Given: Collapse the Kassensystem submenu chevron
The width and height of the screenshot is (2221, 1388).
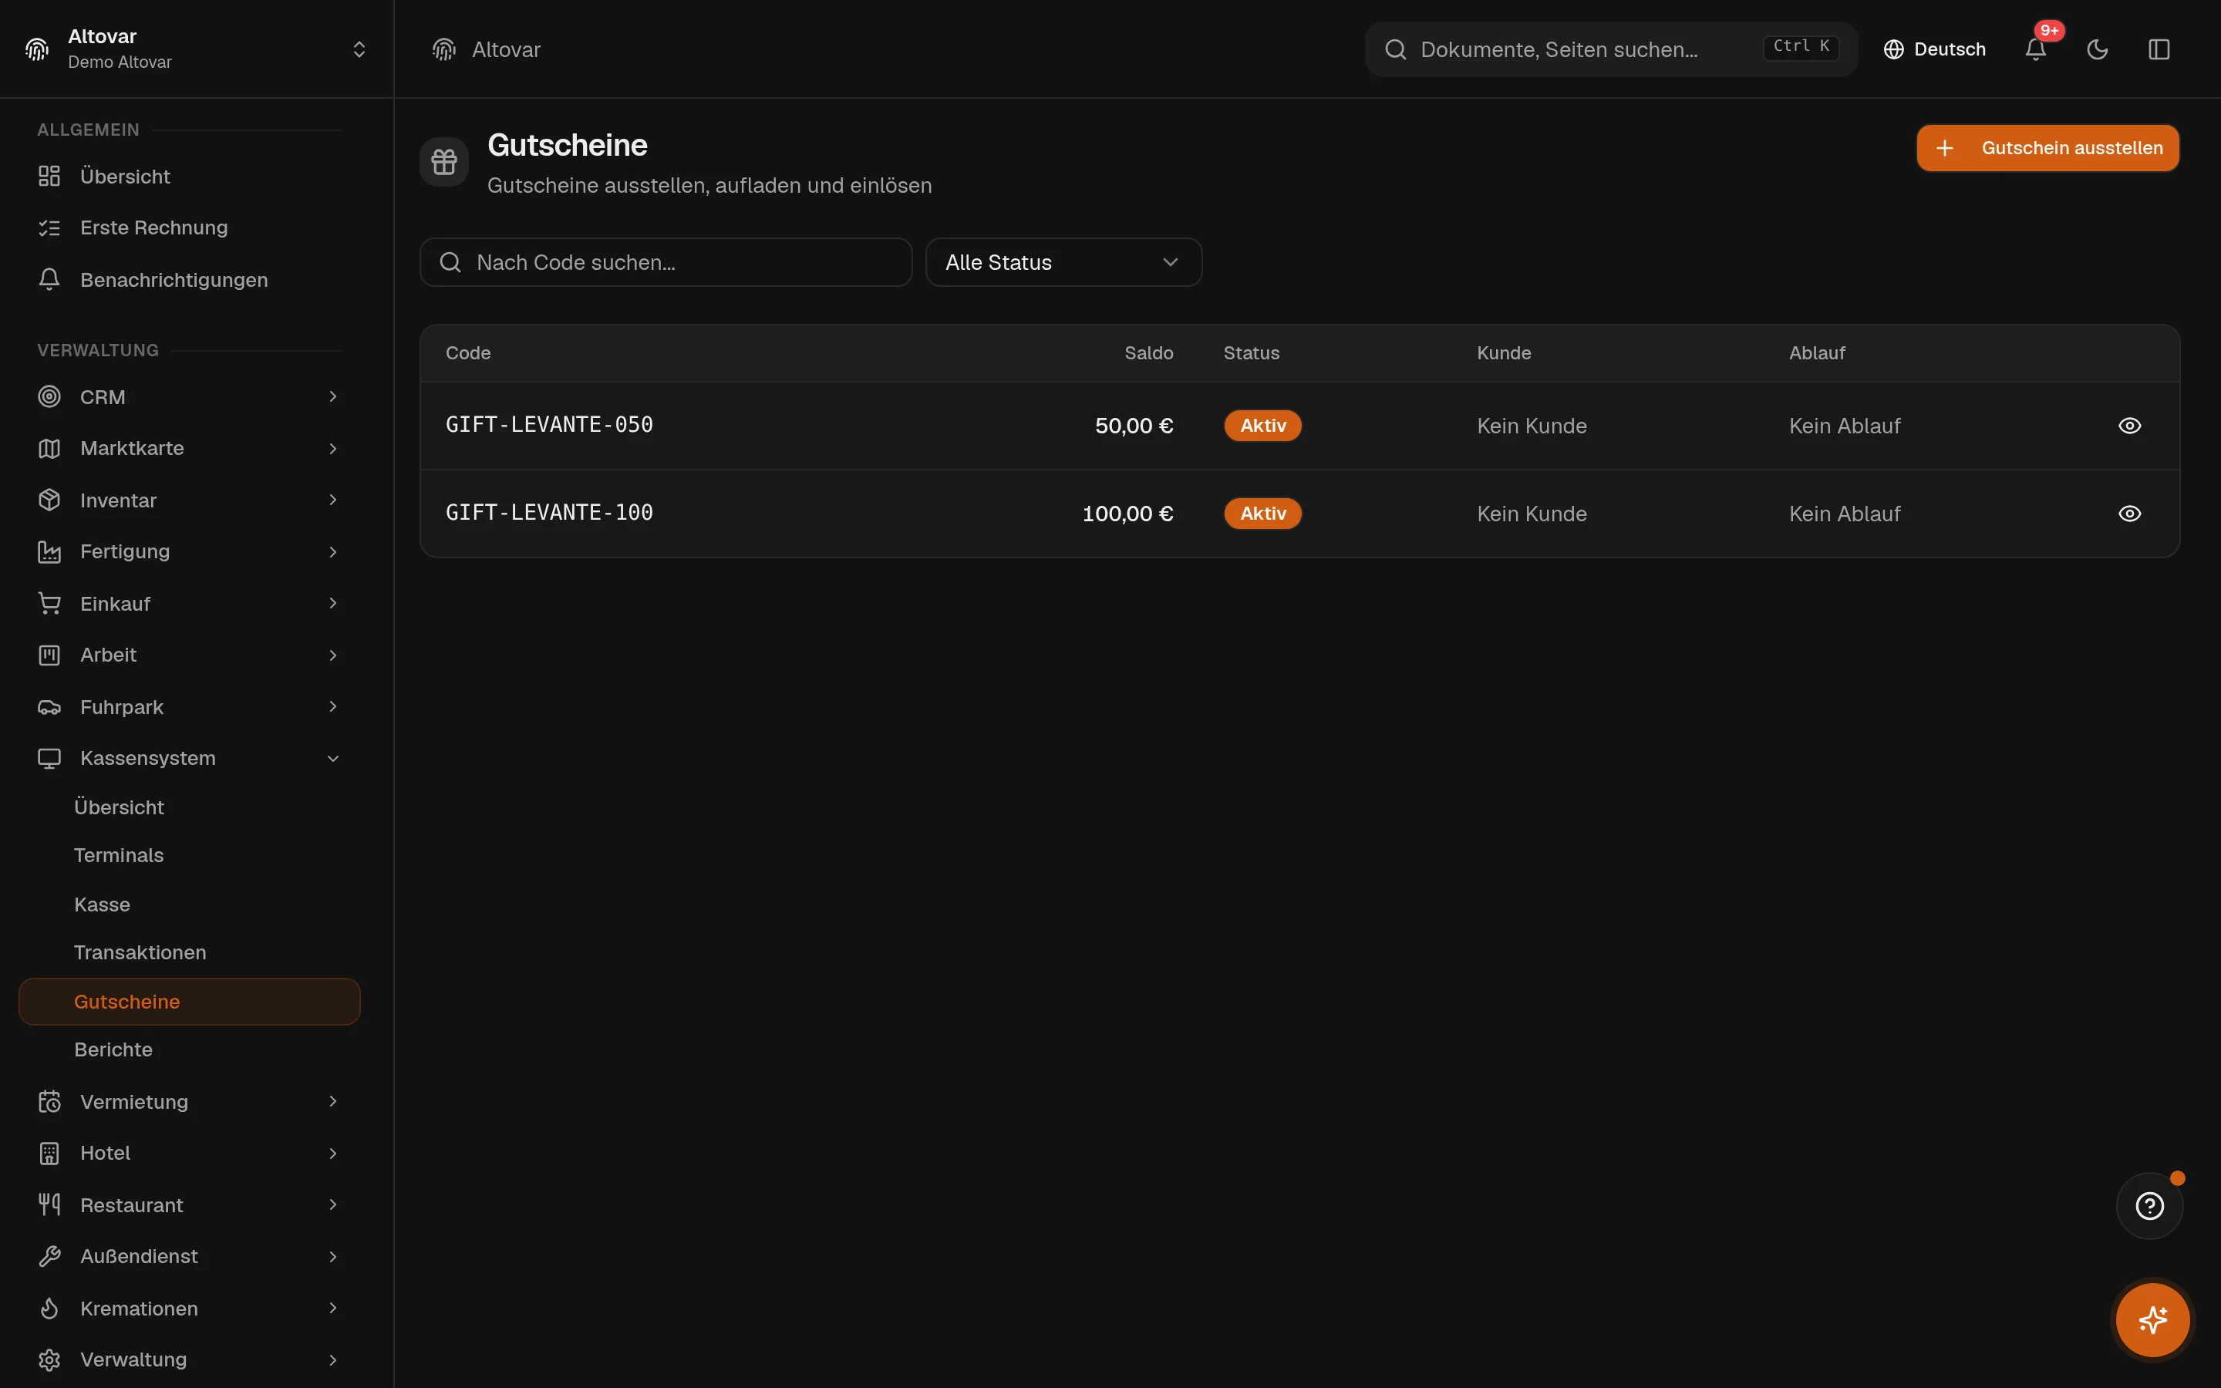Looking at the screenshot, I should pos(333,758).
